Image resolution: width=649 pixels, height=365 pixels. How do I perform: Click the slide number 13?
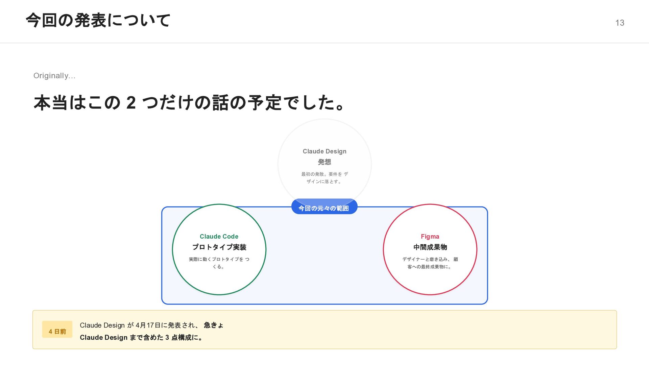(x=619, y=23)
